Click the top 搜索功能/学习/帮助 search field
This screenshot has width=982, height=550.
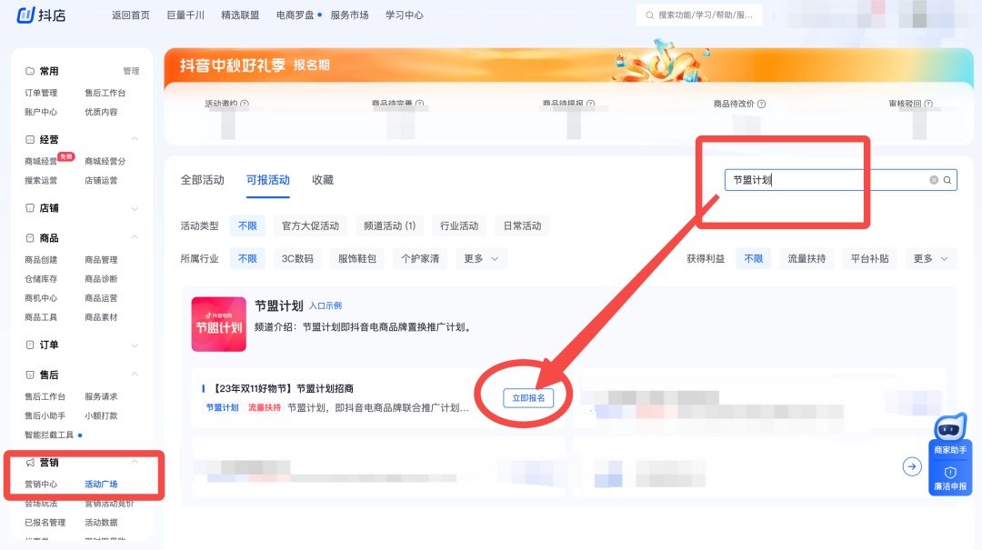pyautogui.click(x=699, y=15)
